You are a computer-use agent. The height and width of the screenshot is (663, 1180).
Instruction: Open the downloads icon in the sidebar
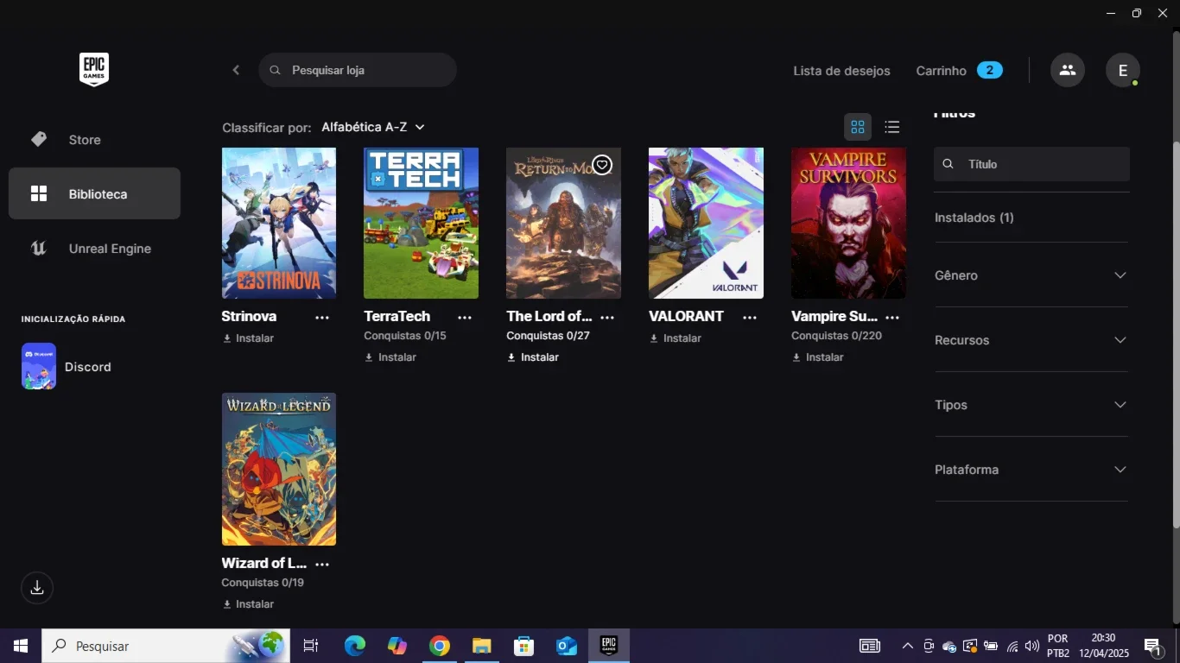(x=37, y=588)
